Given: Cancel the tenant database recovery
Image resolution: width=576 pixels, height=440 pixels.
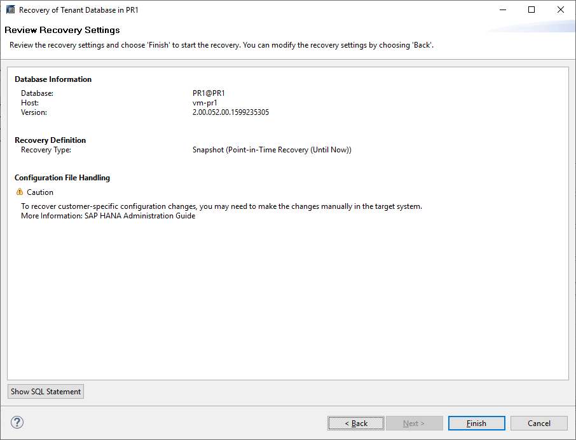Looking at the screenshot, I should pos(539,423).
